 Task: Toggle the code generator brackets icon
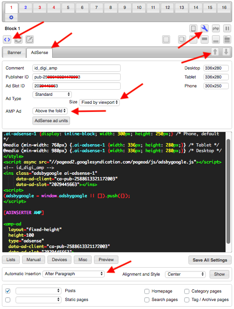coord(7,39)
